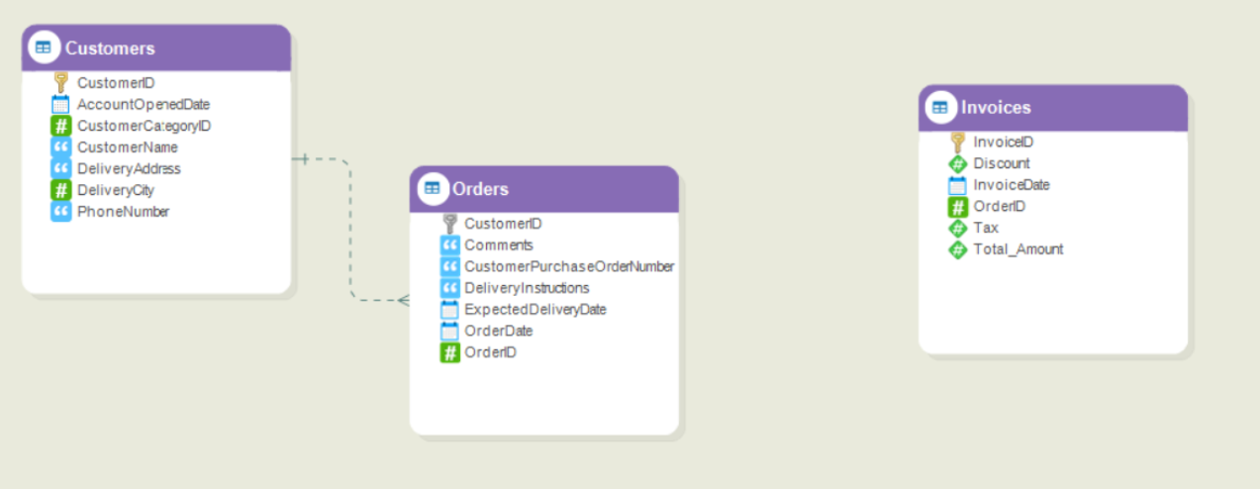Select the CustomerID field in Orders table

point(503,224)
